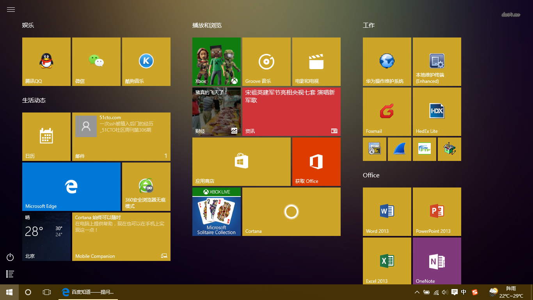Click the Office group heading

[x=371, y=175]
